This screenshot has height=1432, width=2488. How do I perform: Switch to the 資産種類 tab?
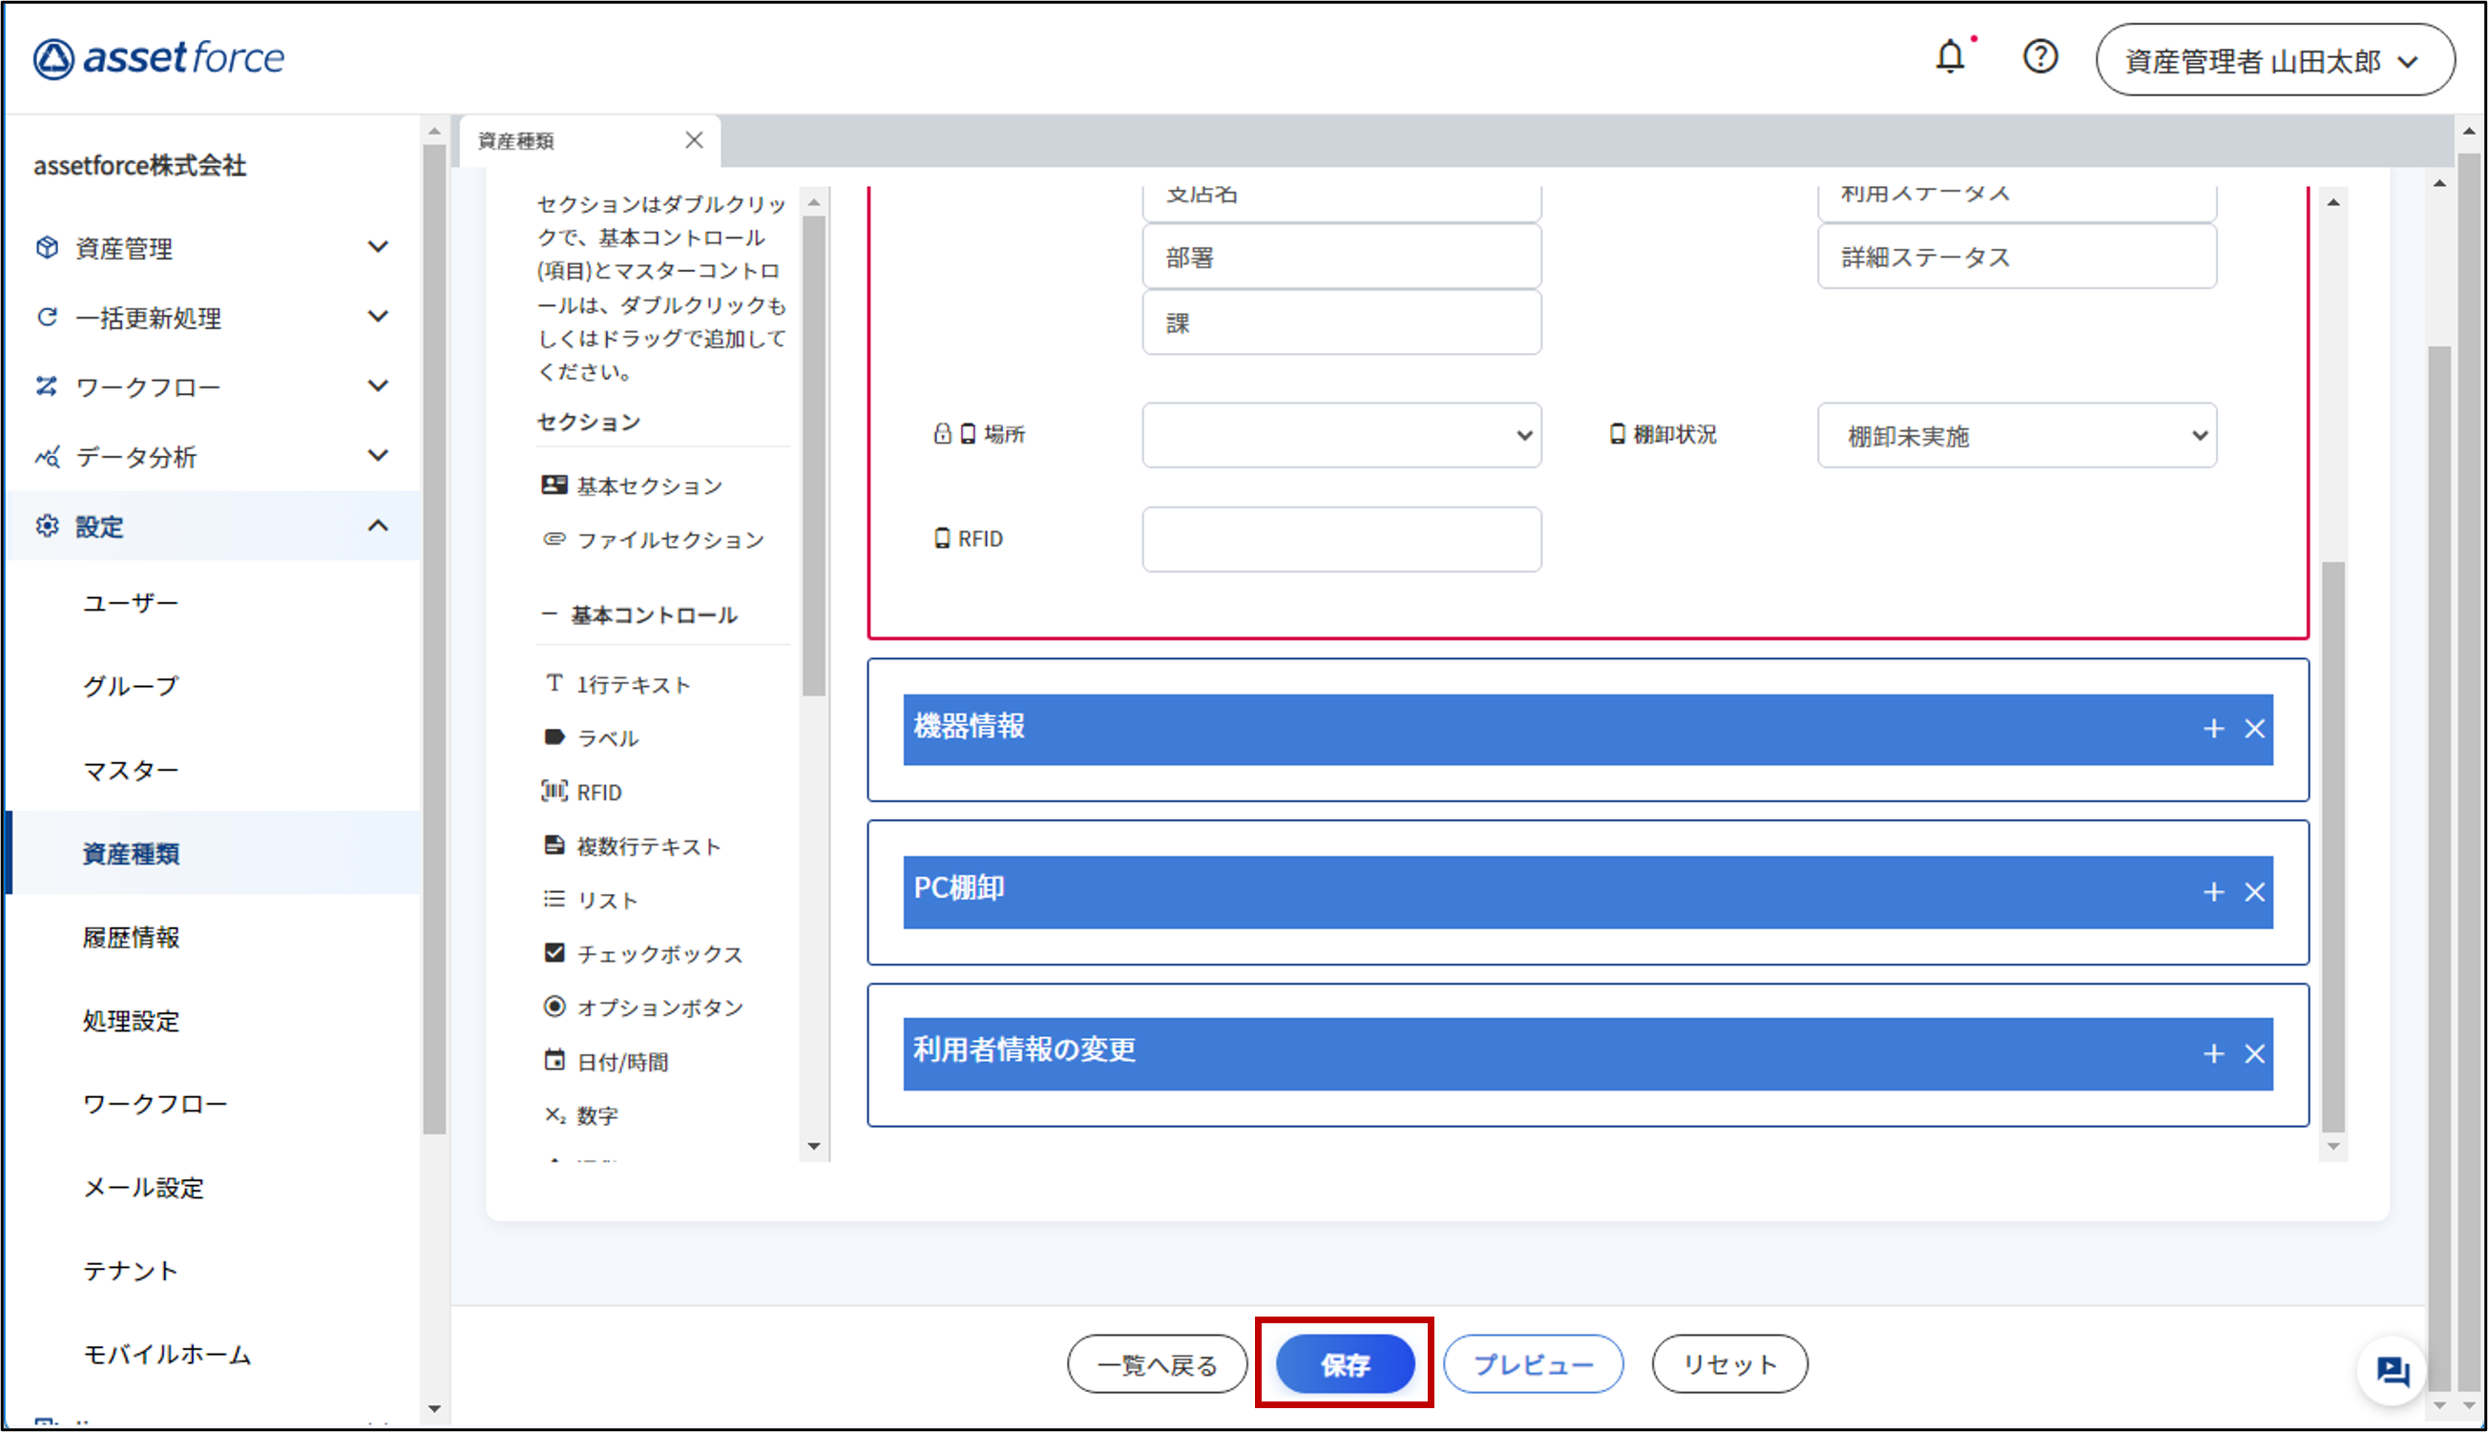[589, 140]
